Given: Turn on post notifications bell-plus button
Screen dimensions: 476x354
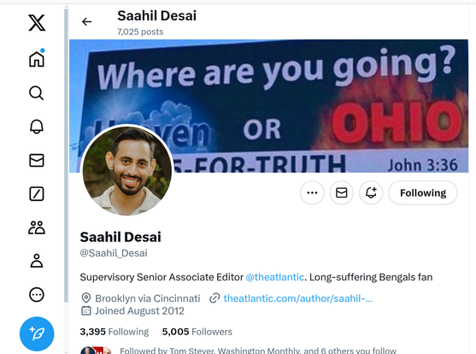Looking at the screenshot, I should click(371, 192).
